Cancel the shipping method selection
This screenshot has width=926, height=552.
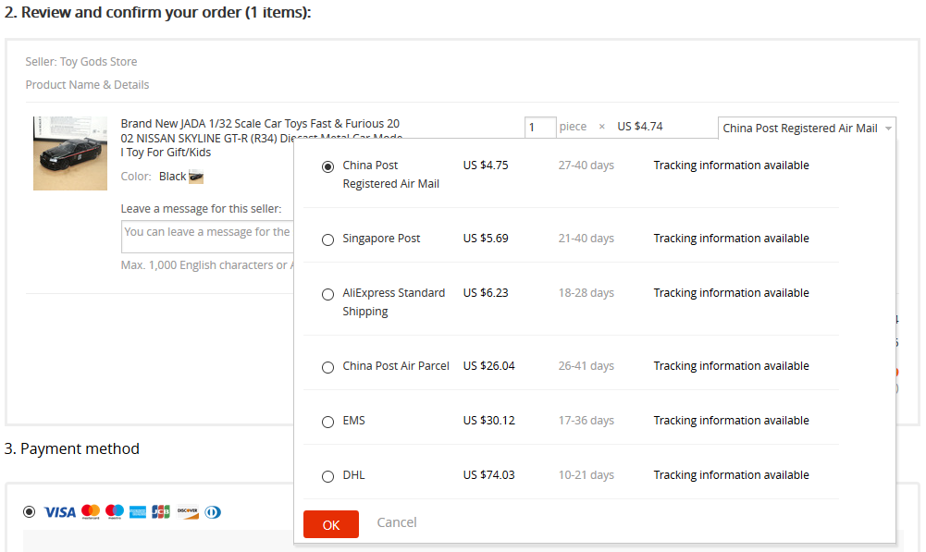(x=397, y=522)
